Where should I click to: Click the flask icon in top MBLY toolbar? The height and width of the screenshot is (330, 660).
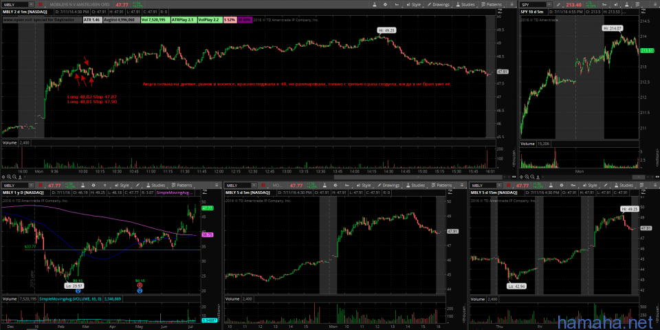[375, 5]
